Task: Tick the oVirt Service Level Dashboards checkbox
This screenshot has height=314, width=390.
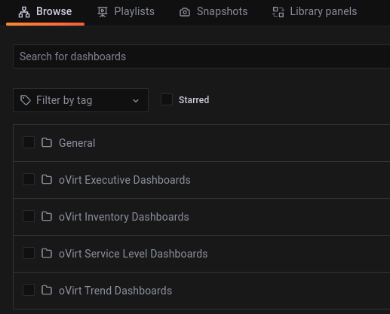Action: click(x=29, y=253)
